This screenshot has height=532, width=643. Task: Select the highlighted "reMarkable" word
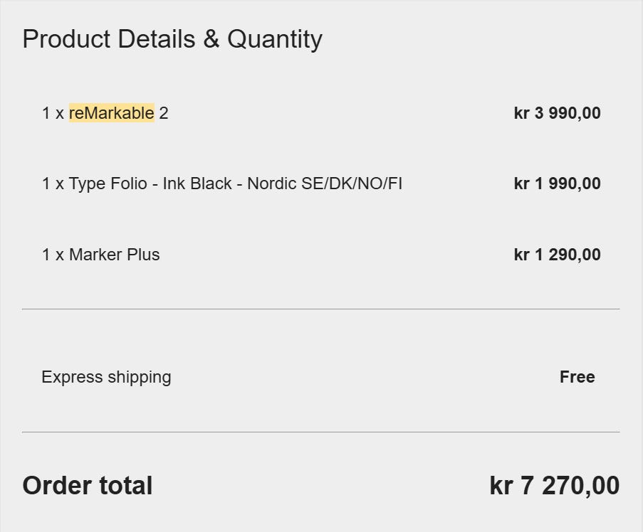point(111,113)
